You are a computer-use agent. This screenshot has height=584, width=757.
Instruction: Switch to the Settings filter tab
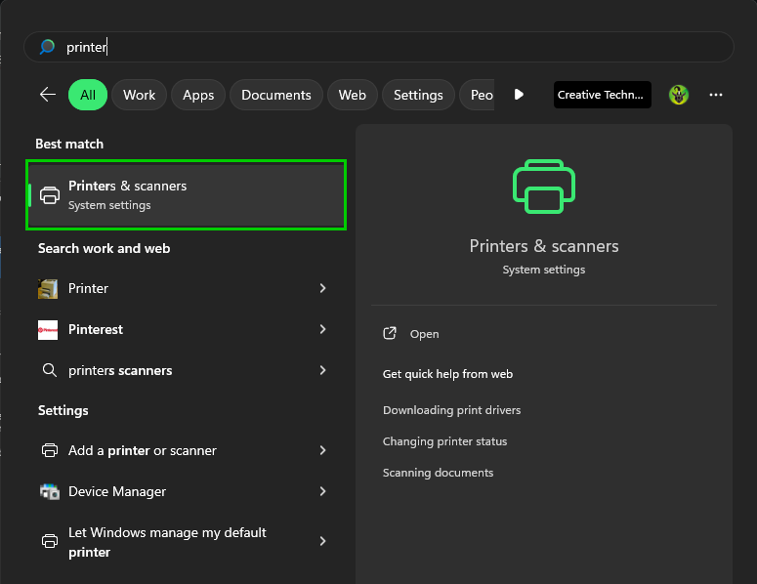click(x=418, y=95)
